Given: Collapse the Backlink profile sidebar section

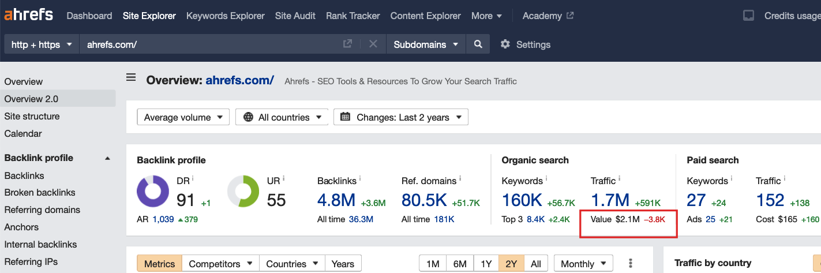Looking at the screenshot, I should (x=107, y=158).
